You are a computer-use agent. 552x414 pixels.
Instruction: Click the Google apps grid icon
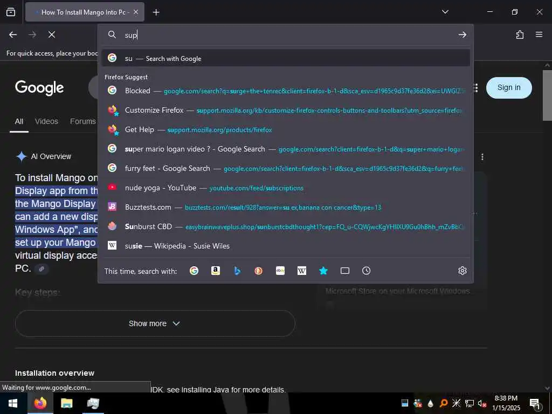pyautogui.click(x=477, y=88)
